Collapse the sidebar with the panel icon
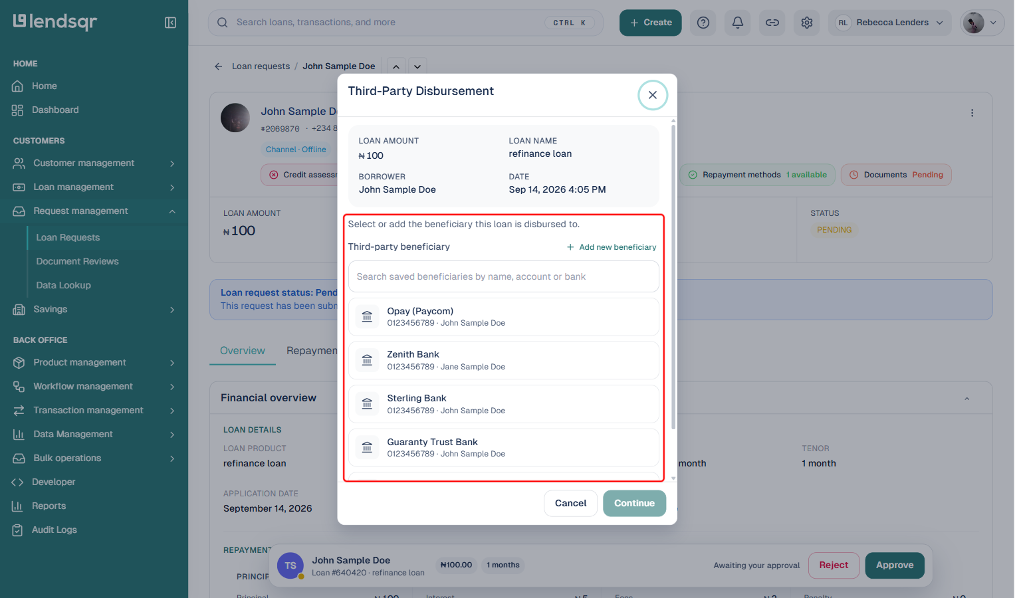This screenshot has height=598, width=1021. click(x=170, y=23)
